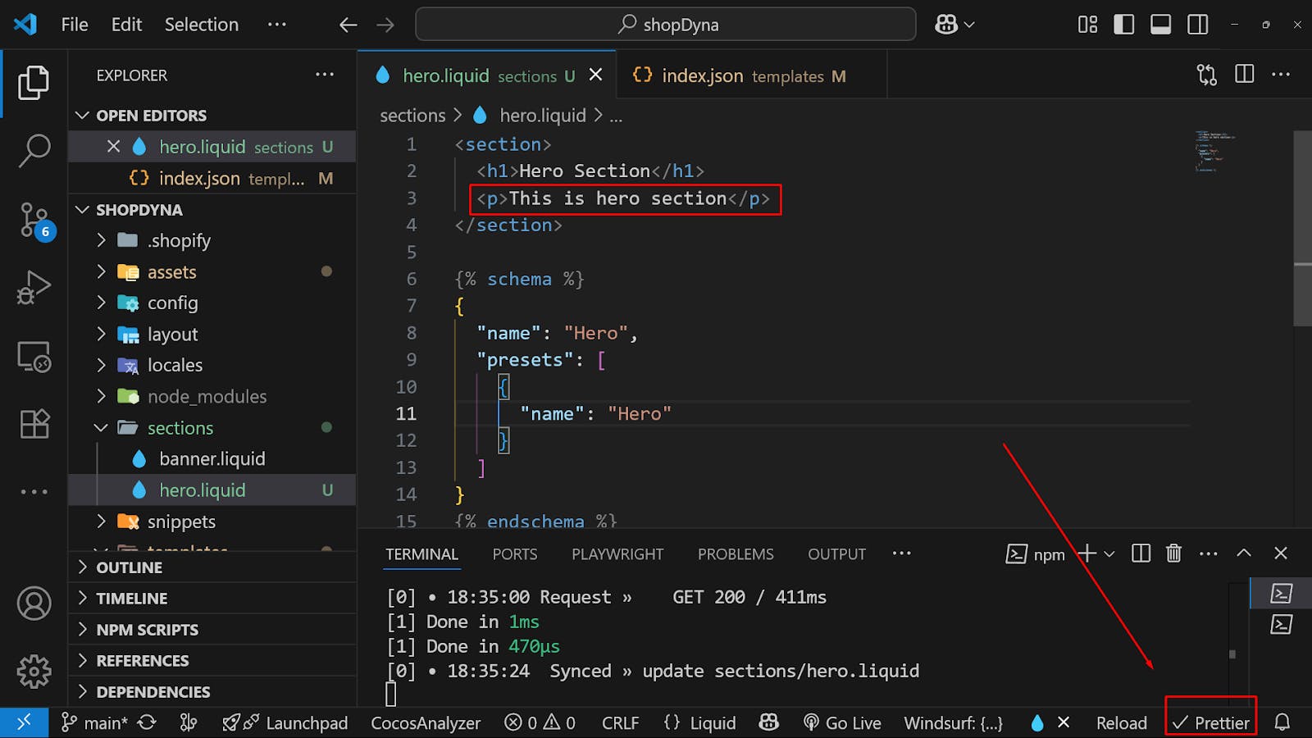The width and height of the screenshot is (1312, 738).
Task: Open the Selection menu
Action: [x=202, y=25]
